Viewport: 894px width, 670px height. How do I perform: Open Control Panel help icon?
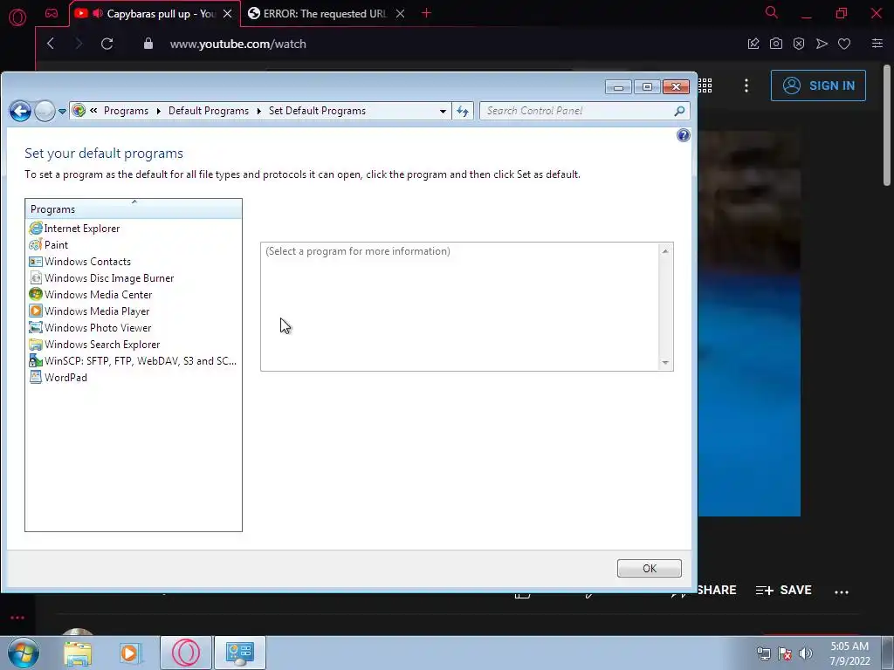click(x=683, y=135)
